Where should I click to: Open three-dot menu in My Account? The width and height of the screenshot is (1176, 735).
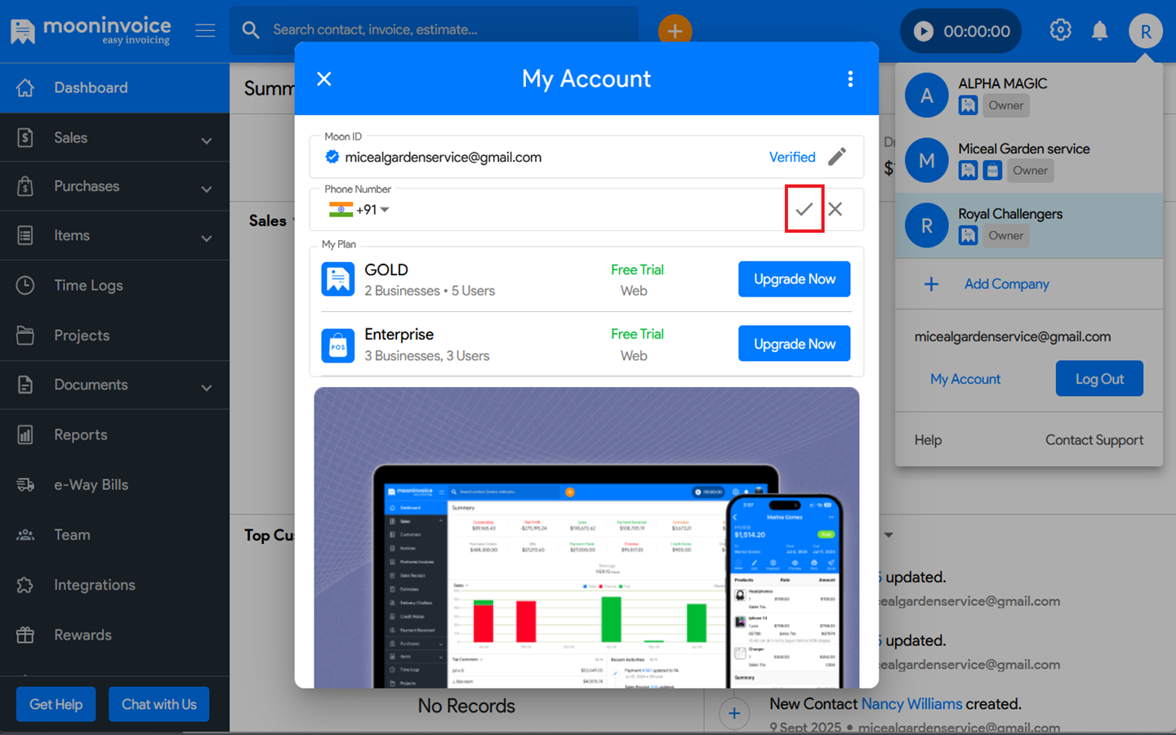point(850,78)
